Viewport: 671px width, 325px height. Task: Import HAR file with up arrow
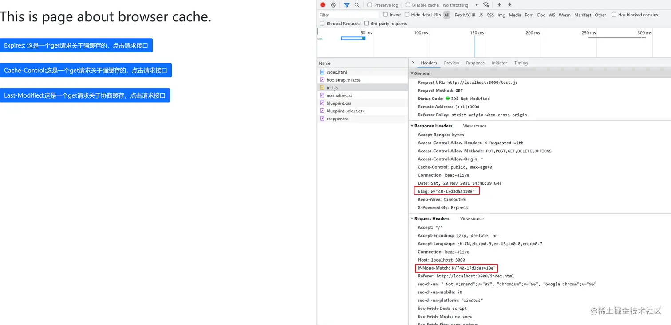499,5
